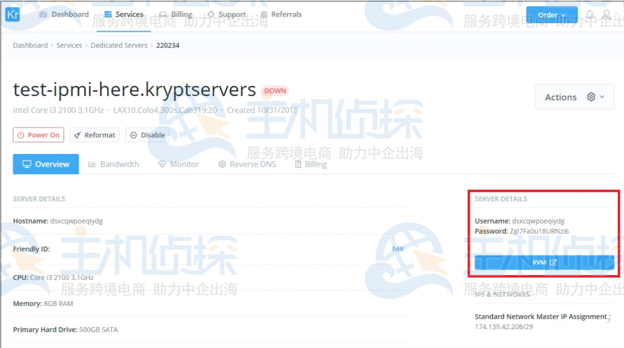Screen dimensions: 624x348
Task: Expand the Actions gear dropdown
Action: pyautogui.click(x=574, y=97)
